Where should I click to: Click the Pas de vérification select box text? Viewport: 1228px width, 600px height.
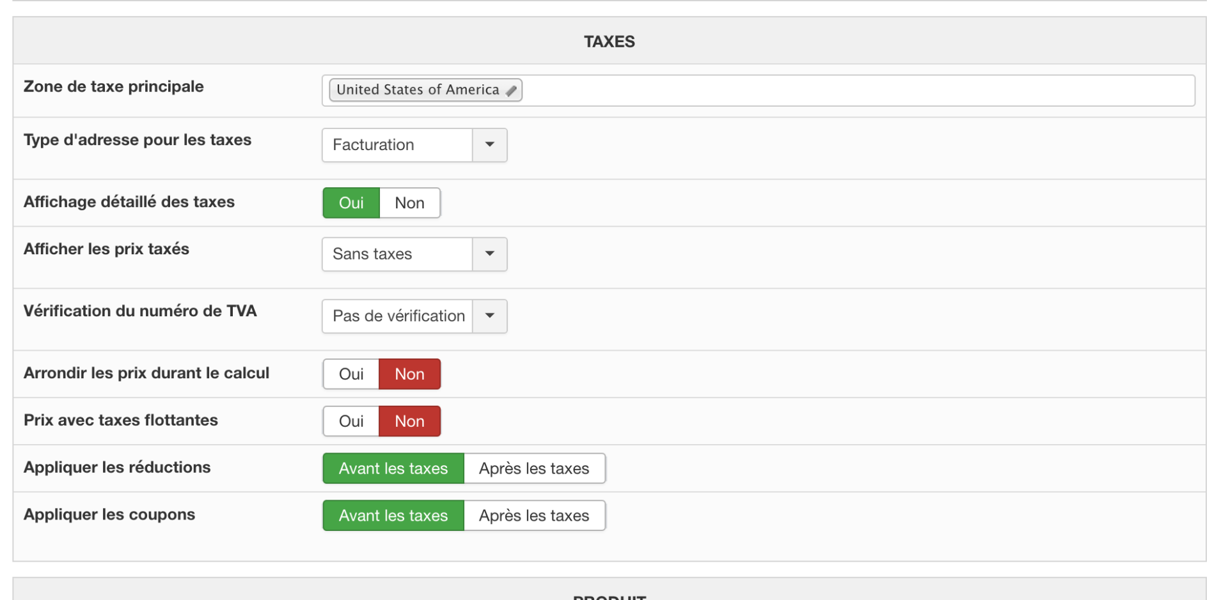pos(397,316)
